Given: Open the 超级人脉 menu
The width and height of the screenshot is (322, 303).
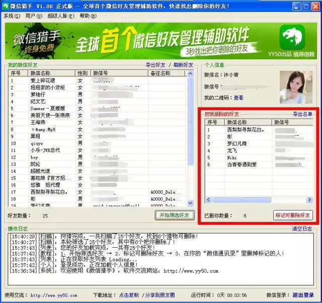Looking at the screenshot, I should (60, 16).
